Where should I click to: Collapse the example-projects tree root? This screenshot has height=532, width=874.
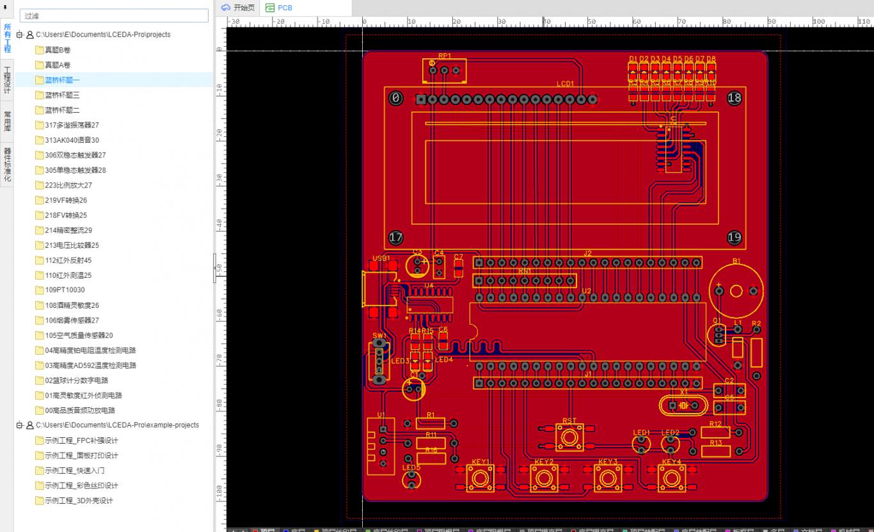[x=20, y=425]
